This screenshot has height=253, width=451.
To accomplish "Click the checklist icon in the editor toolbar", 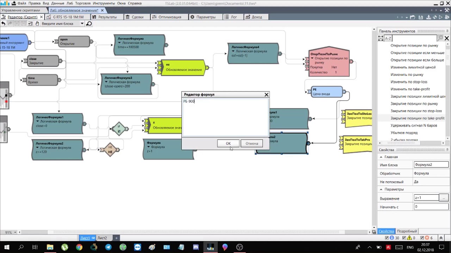I will pos(30,24).
